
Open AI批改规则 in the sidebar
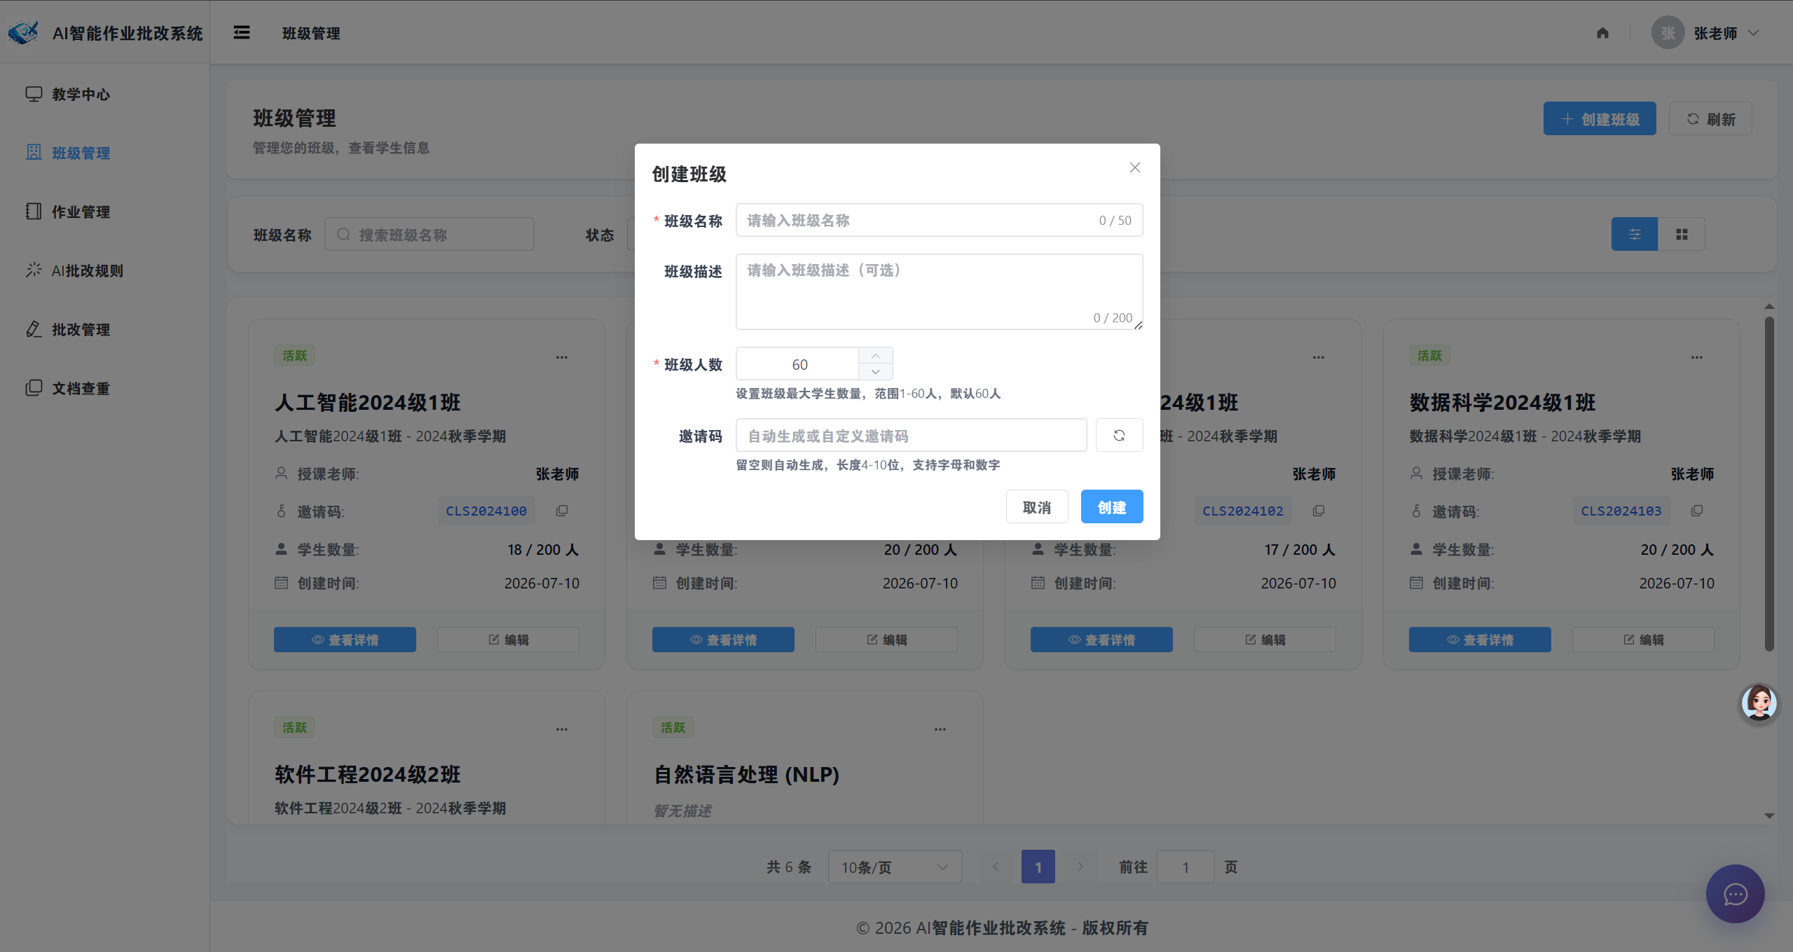pyautogui.click(x=105, y=270)
